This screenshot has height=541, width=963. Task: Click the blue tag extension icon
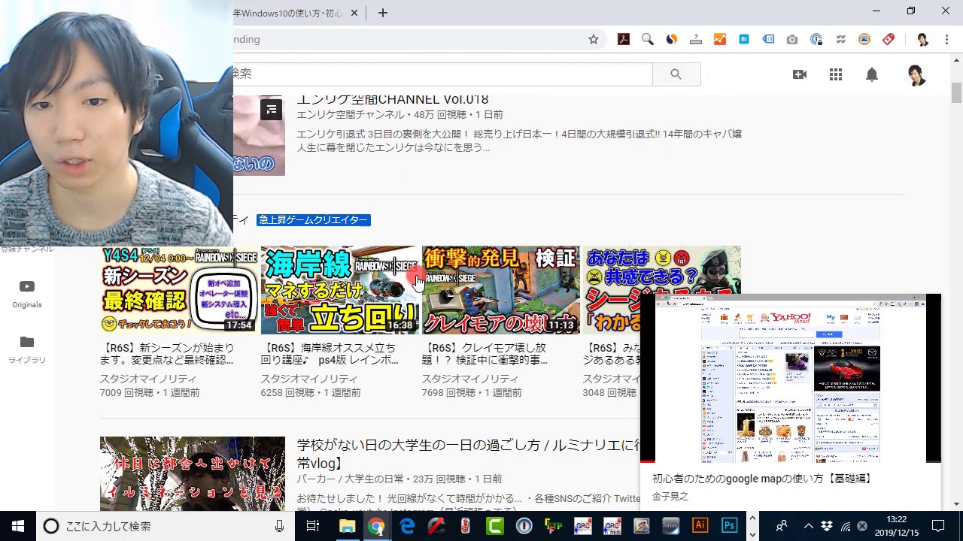(x=768, y=39)
